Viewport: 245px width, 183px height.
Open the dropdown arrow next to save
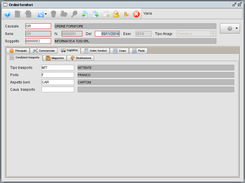click(x=46, y=14)
